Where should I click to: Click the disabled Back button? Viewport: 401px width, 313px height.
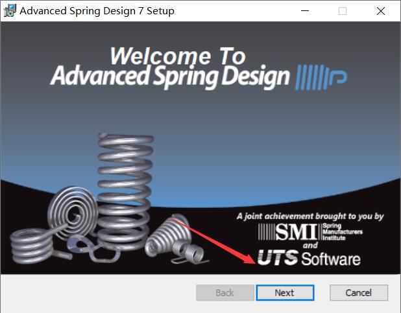click(225, 293)
